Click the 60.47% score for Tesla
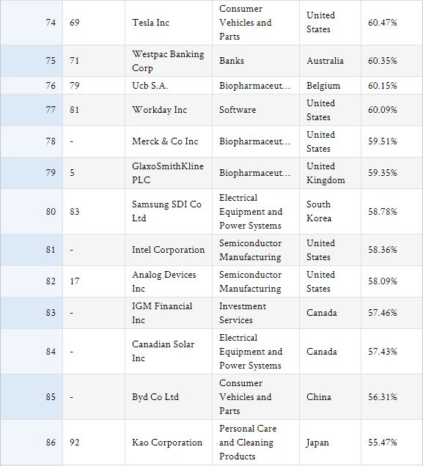423x466 pixels. tap(382, 23)
